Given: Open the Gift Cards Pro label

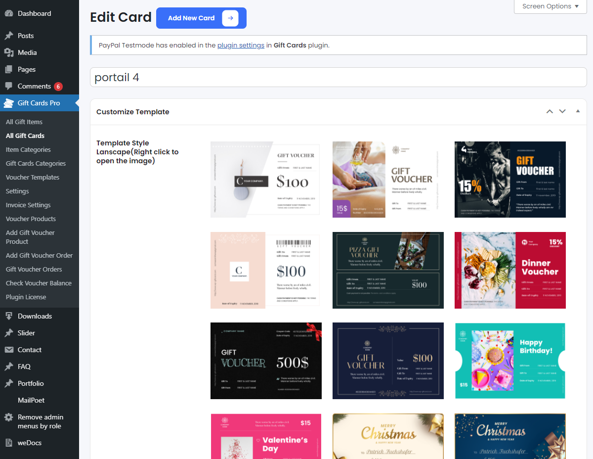Looking at the screenshot, I should (39, 103).
